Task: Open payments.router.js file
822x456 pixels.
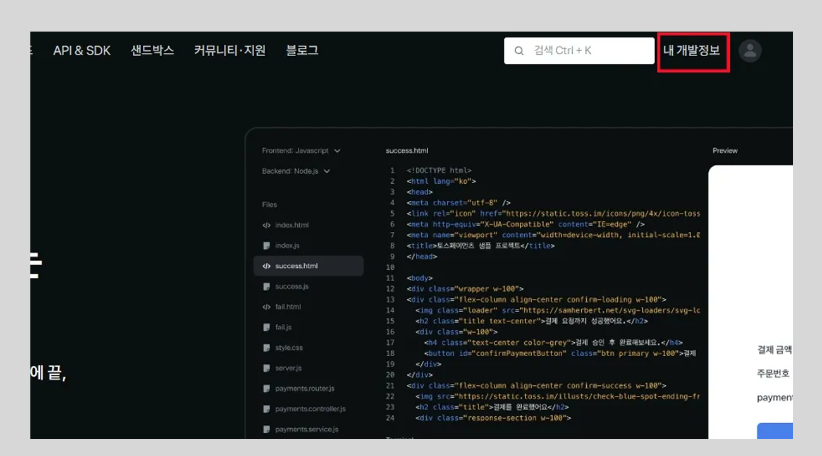Action: tap(305, 388)
